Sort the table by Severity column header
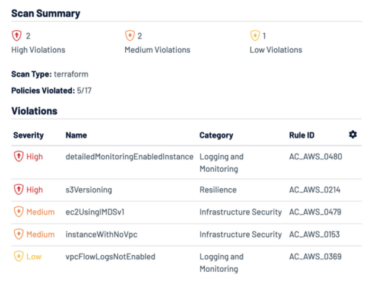 coord(28,136)
